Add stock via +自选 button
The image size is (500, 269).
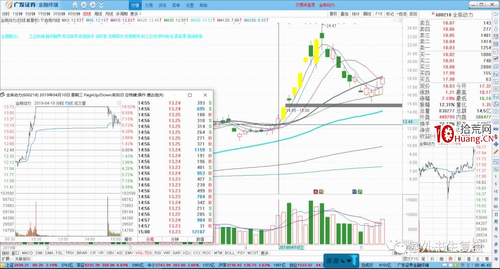point(402,14)
